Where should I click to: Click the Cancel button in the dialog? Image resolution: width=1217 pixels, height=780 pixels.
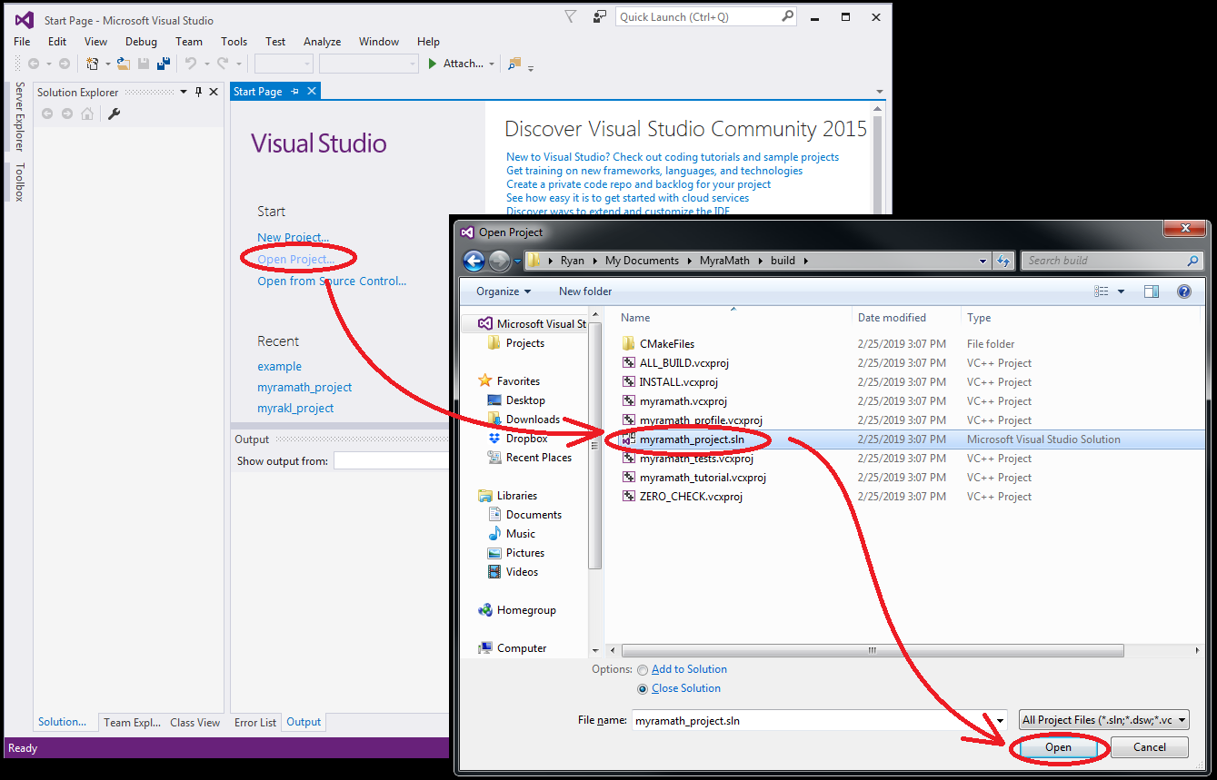(1150, 747)
